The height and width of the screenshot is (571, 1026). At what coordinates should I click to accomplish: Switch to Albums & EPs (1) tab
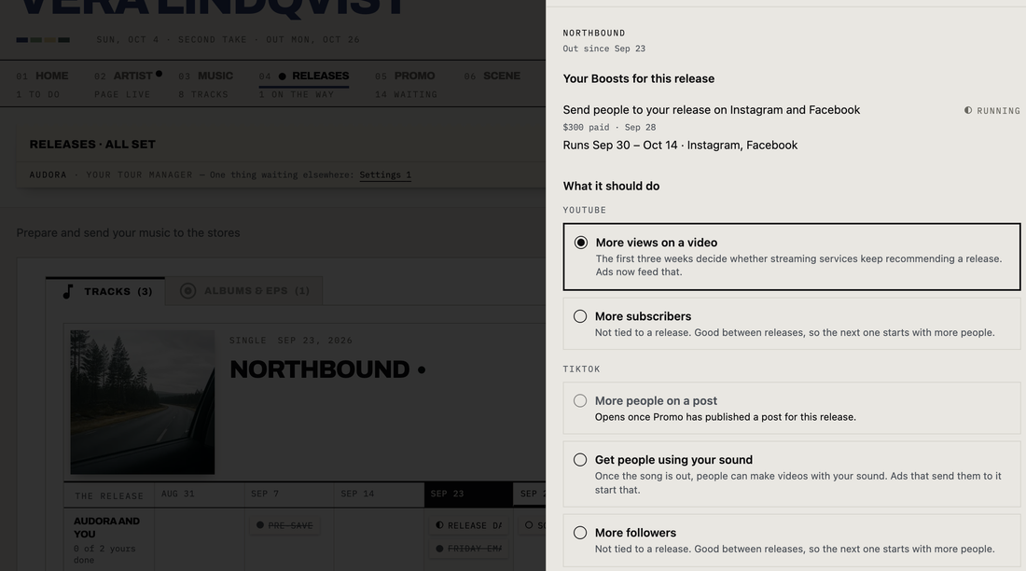pos(243,291)
